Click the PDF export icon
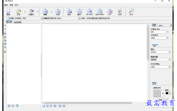Image resolution: width=177 pixels, height=111 pixels. tap(110, 11)
